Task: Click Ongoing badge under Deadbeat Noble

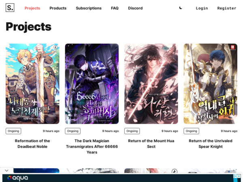Action: click(13, 131)
